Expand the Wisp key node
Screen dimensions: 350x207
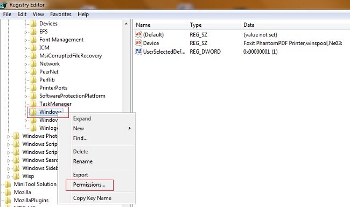click(9, 177)
